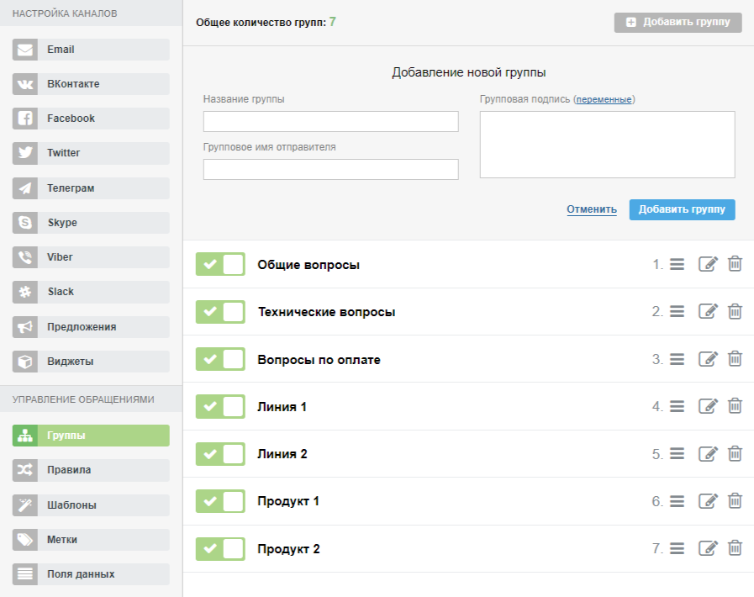The height and width of the screenshot is (597, 754).
Task: Delete the Продукт 2 group
Action: click(735, 548)
